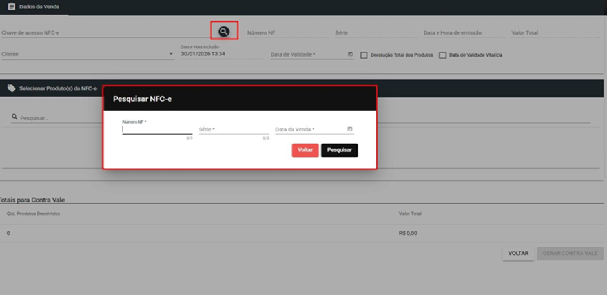Image resolution: width=607 pixels, height=295 pixels.
Task: Click the background Número NF field
Action: pyautogui.click(x=288, y=33)
